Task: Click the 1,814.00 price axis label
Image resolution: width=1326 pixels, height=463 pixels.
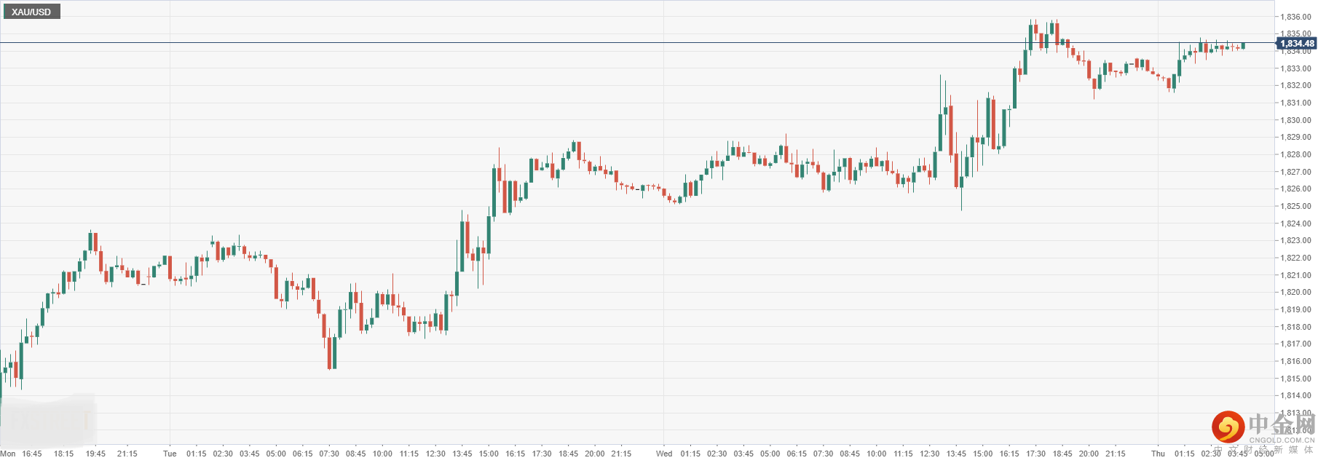Action: 1295,396
